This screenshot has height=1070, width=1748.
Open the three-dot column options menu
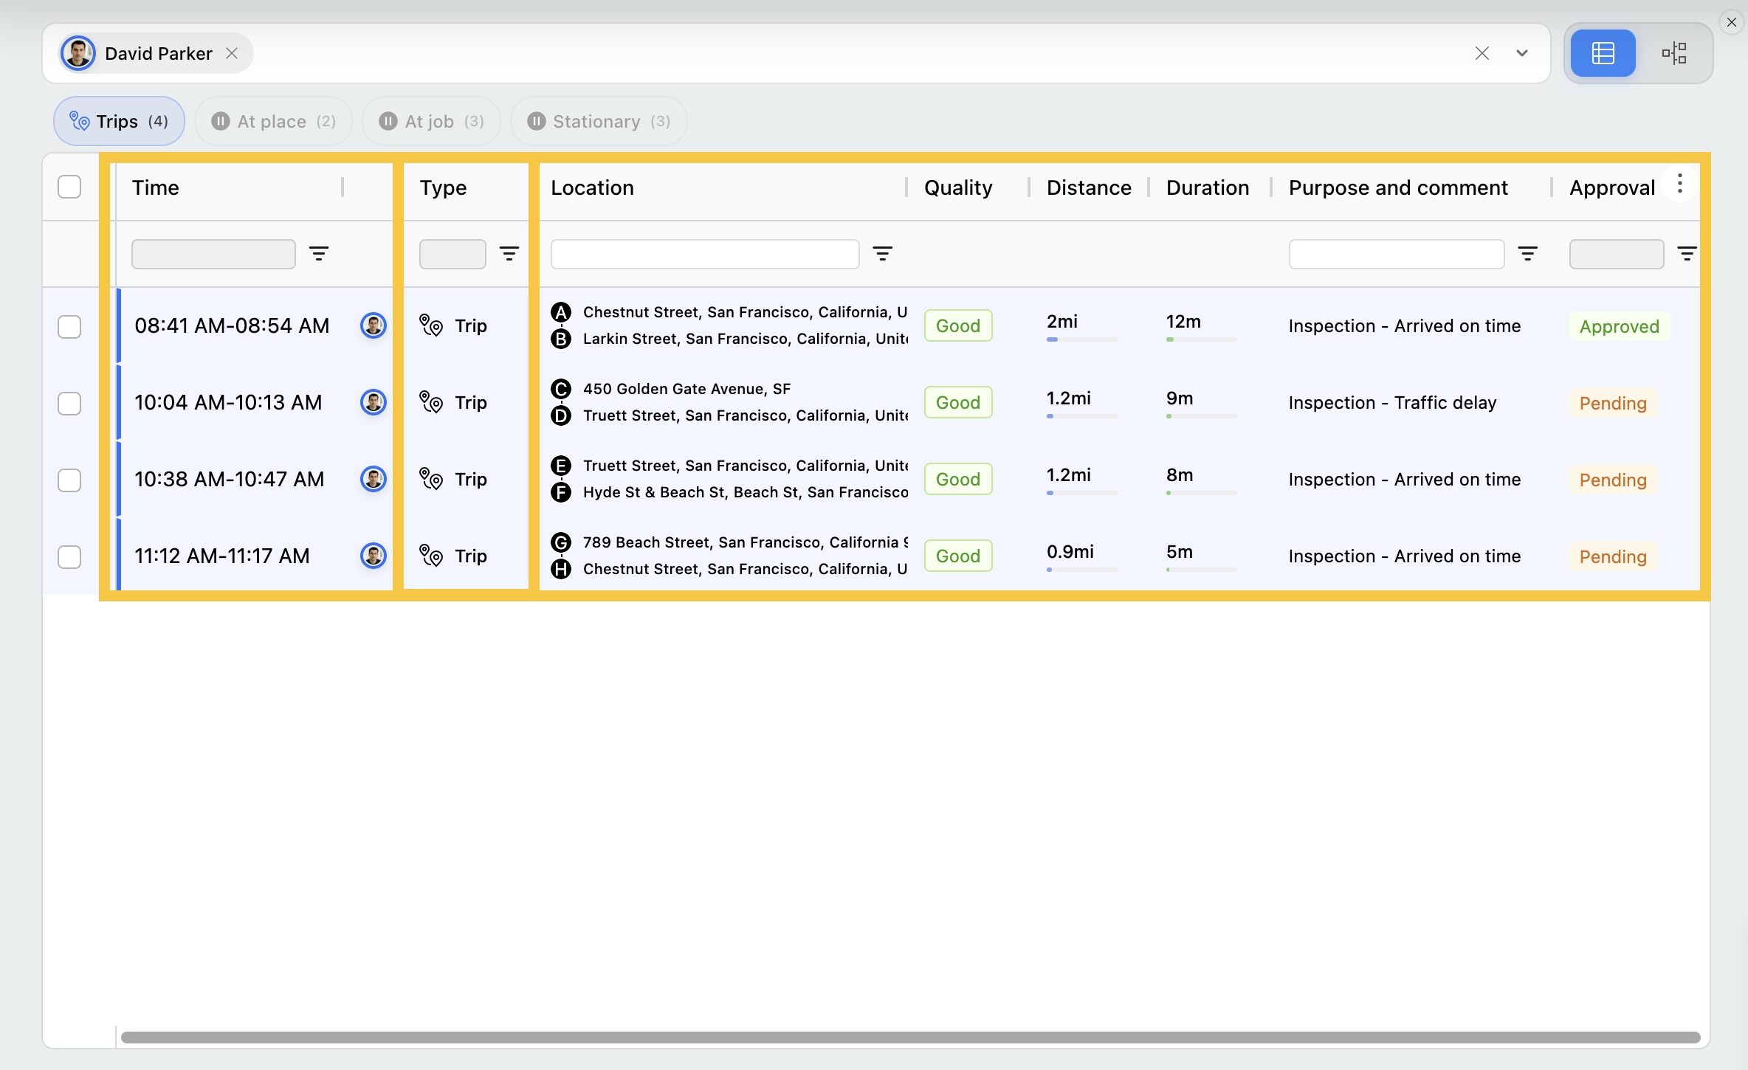click(1679, 184)
